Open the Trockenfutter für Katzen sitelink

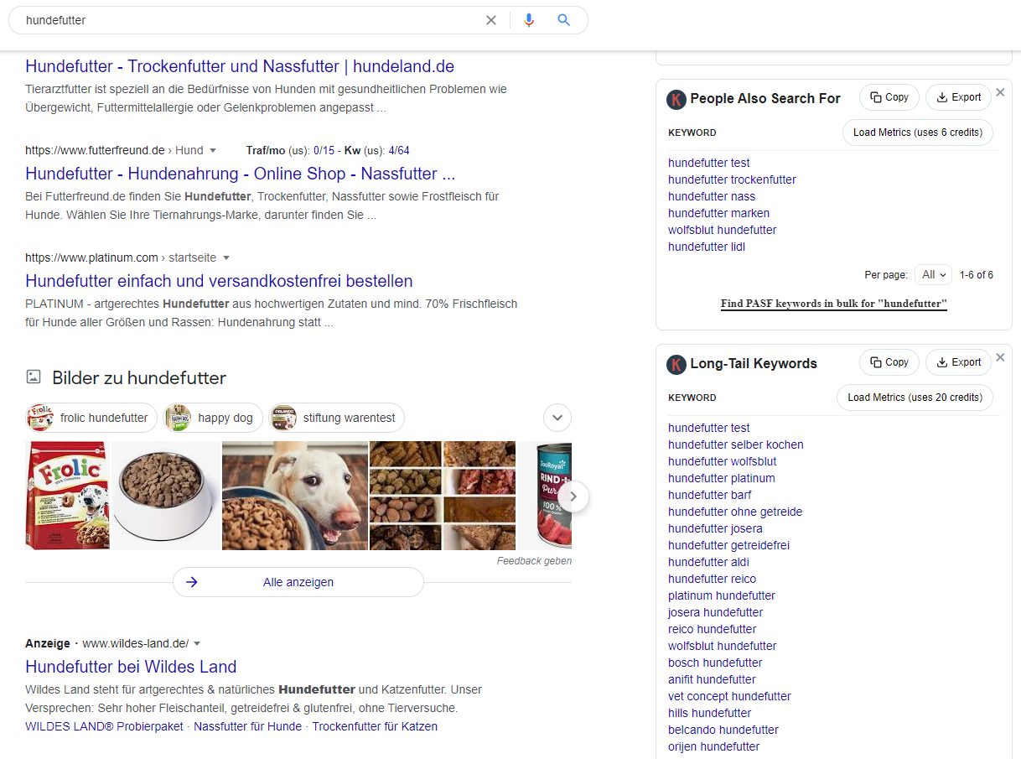tap(375, 726)
